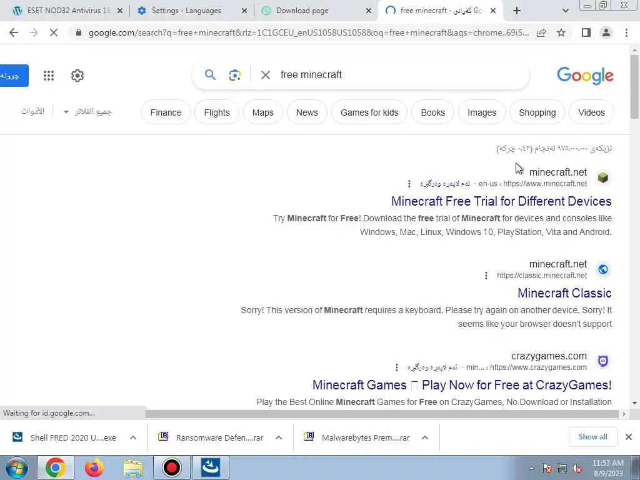The image size is (640, 480).
Task: Filter results by Flights
Action: pos(217,112)
